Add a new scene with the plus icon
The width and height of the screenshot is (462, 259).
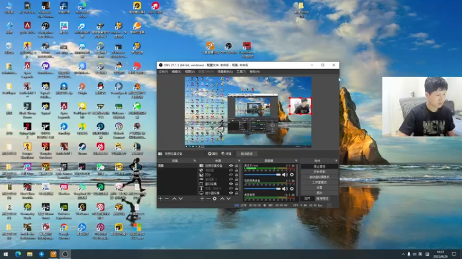(x=161, y=199)
